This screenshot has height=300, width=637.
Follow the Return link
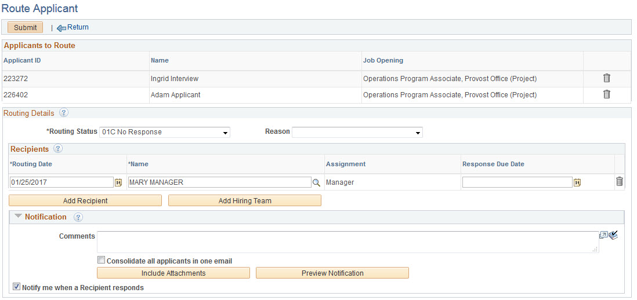coord(78,27)
